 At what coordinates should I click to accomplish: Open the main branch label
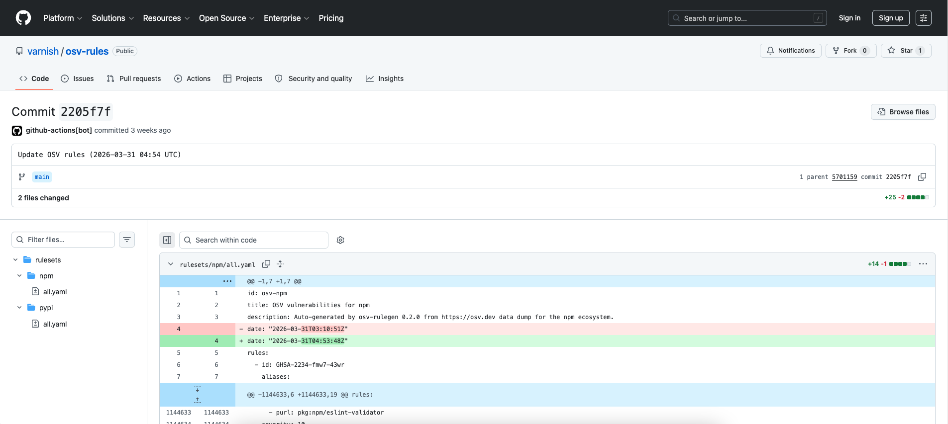coord(42,177)
